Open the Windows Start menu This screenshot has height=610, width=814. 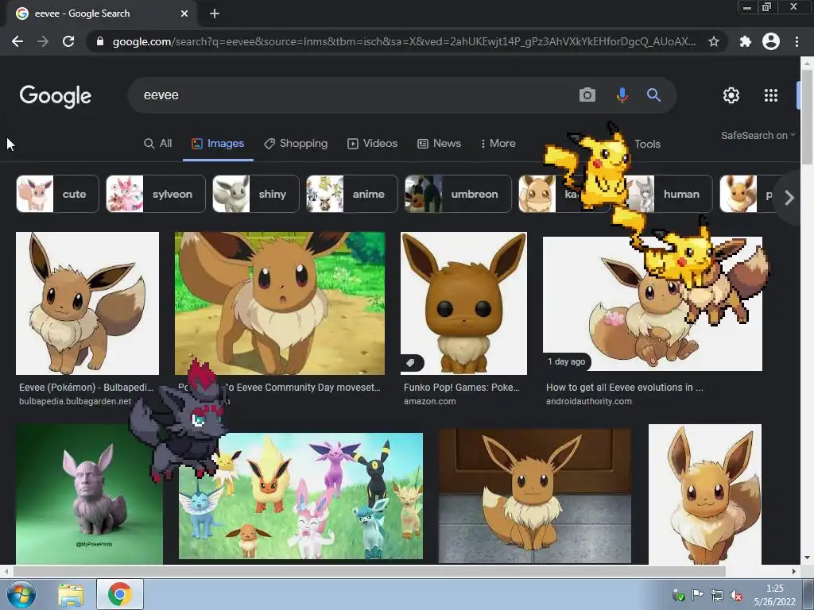click(21, 594)
